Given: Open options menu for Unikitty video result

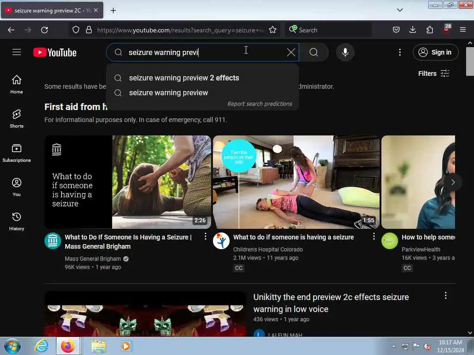Looking at the screenshot, I should tap(446, 295).
